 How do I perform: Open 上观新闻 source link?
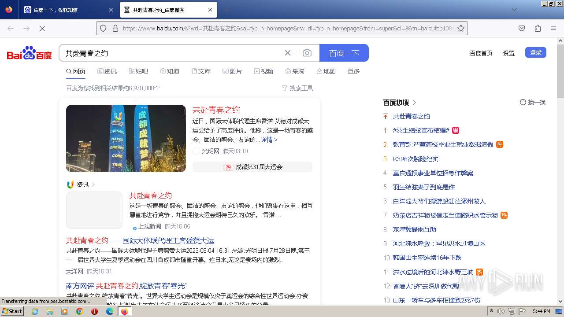pyautogui.click(x=150, y=226)
